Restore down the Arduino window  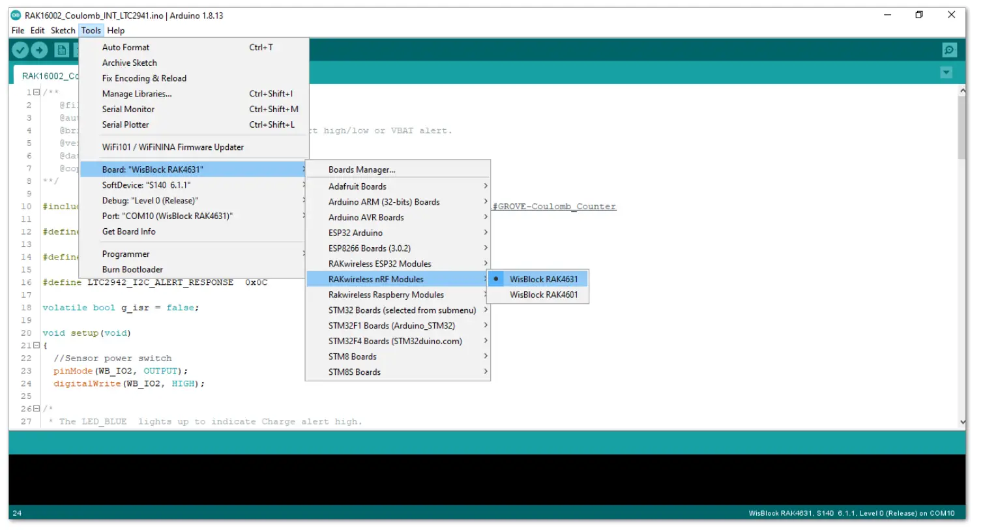click(x=919, y=15)
